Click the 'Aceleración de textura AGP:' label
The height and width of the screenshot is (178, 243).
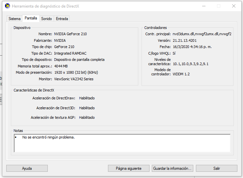(x=53, y=117)
